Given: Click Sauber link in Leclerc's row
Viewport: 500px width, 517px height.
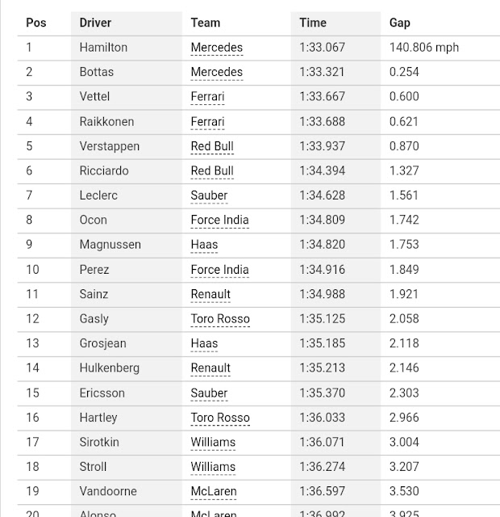Looking at the screenshot, I should point(209,195).
